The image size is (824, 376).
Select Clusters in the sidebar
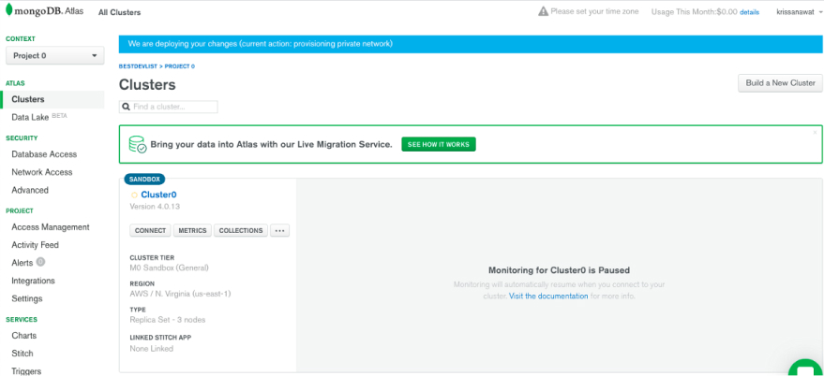click(53, 99)
